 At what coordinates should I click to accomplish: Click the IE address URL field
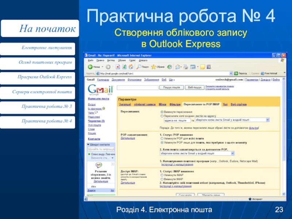164,73
